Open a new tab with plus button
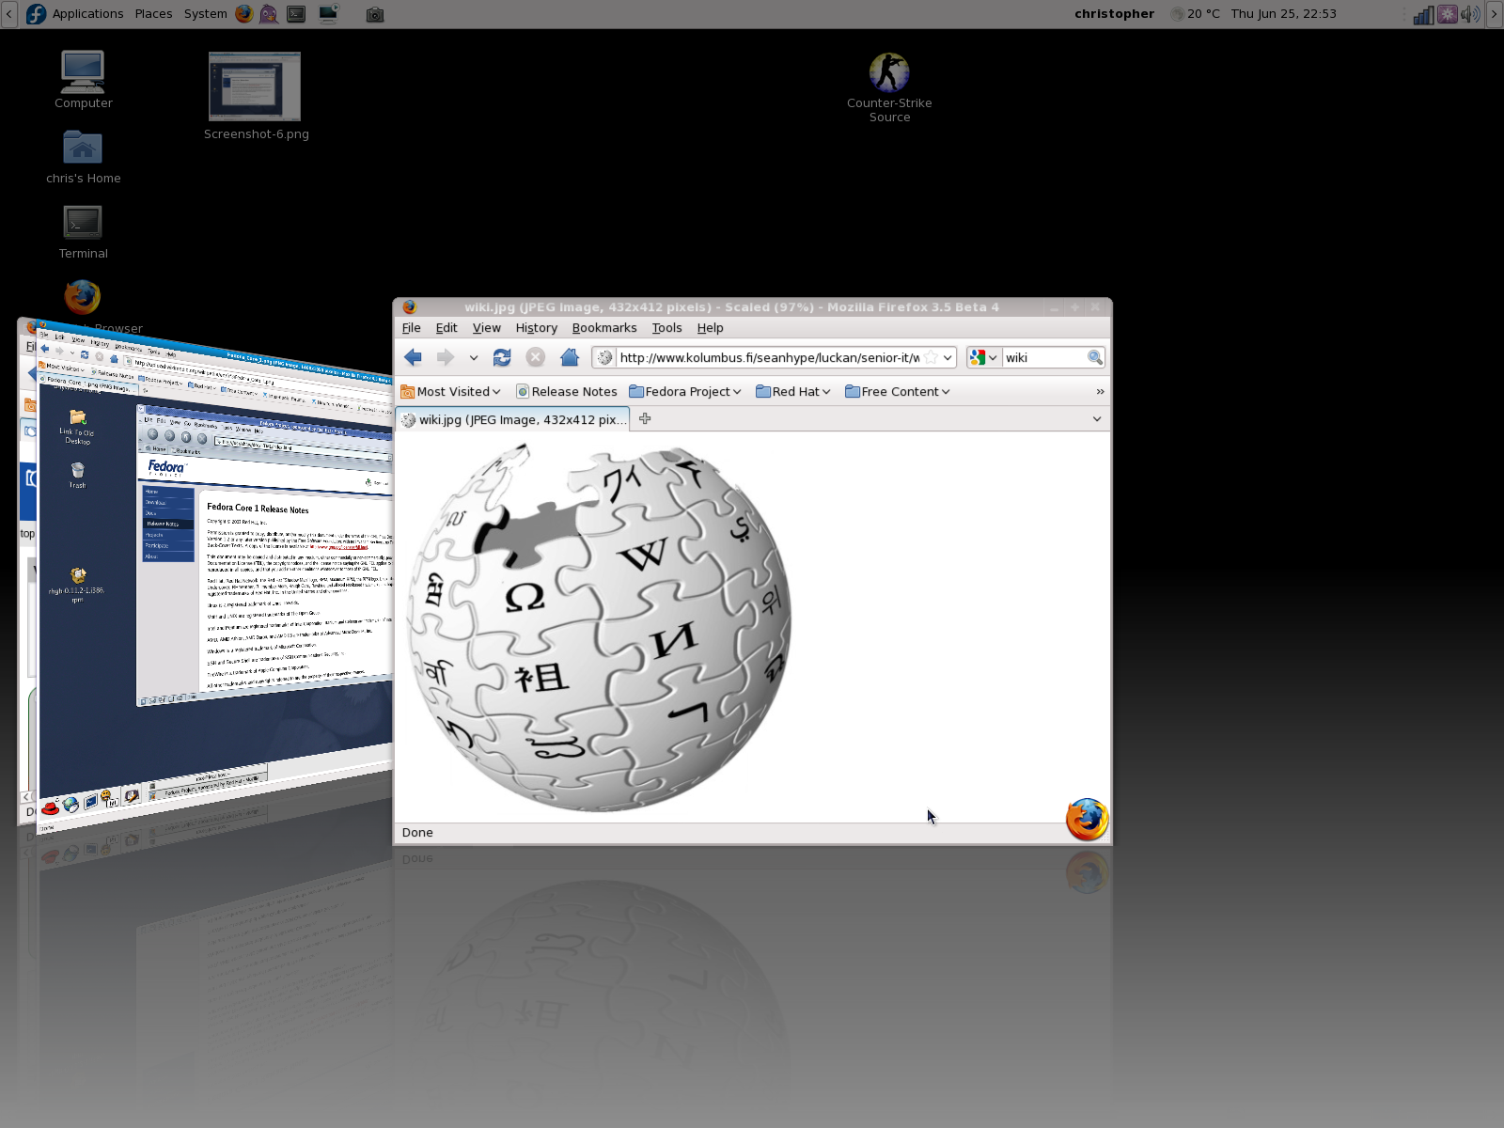The image size is (1504, 1128). click(x=645, y=419)
